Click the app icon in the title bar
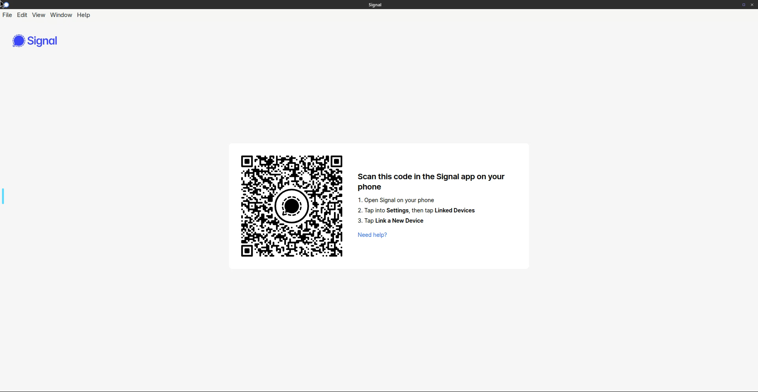The height and width of the screenshot is (392, 758). (5, 5)
